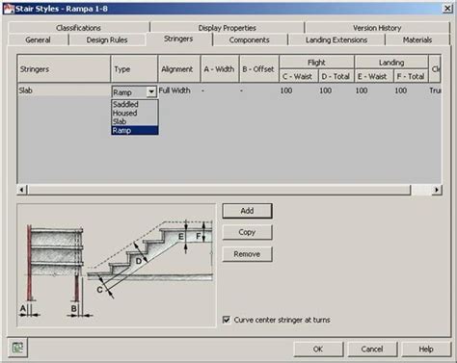Image resolution: width=457 pixels, height=363 pixels.
Task: Toggle Curve center stringer at turns checkbox
Action: [227, 320]
